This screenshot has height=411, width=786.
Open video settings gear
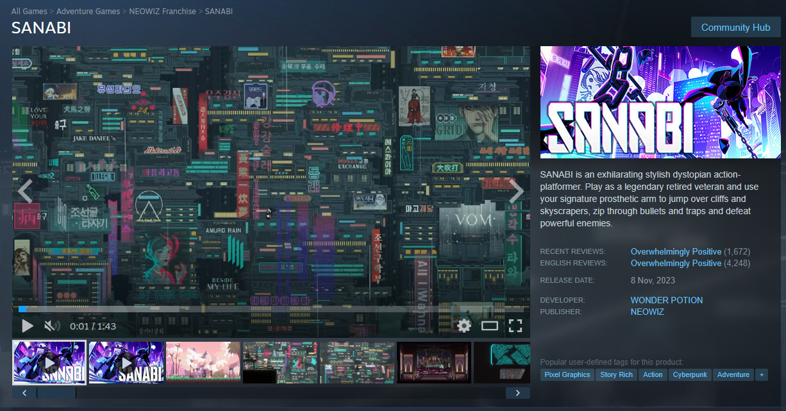[464, 326]
